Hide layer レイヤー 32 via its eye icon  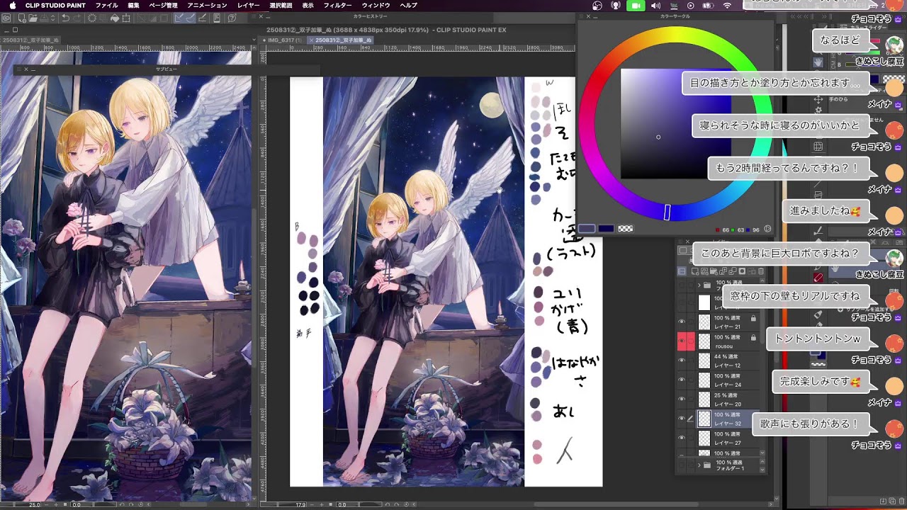click(x=682, y=419)
